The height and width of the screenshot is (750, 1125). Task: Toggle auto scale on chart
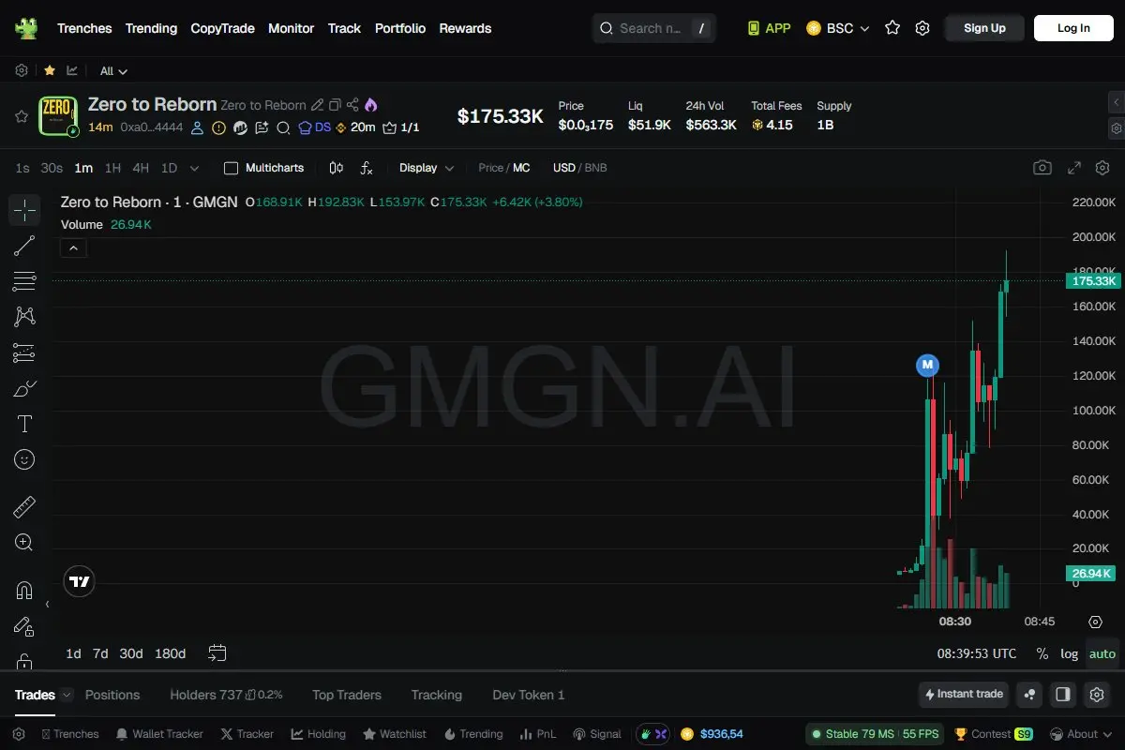[1102, 653]
